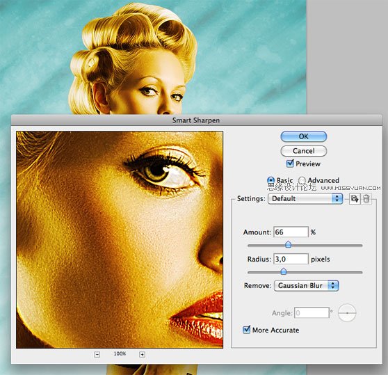Toggle the Preview checkbox
The height and width of the screenshot is (375, 388).
tap(290, 163)
